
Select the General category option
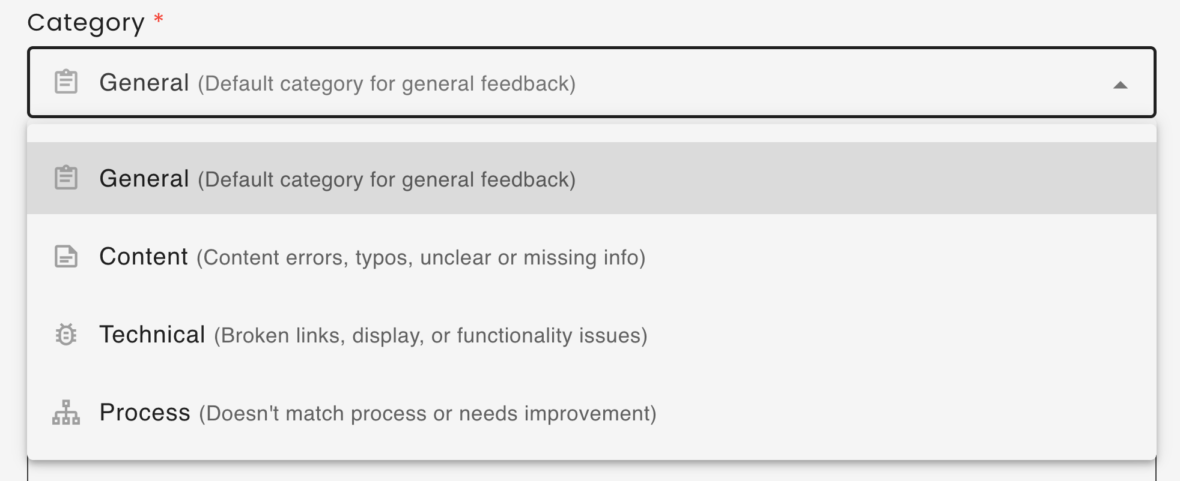144,179
